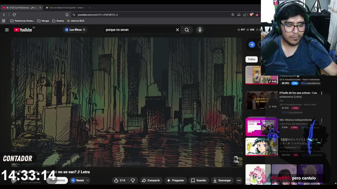Screen dimensions: 337x189
Task: Open Mix: Música independiente playlist title
Action: pyautogui.click(x=296, y=120)
